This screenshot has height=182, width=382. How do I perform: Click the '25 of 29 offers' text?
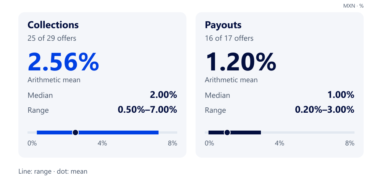[x=52, y=38]
